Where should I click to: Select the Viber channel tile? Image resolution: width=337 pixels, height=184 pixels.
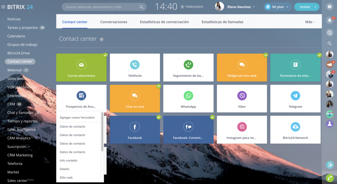242,99
